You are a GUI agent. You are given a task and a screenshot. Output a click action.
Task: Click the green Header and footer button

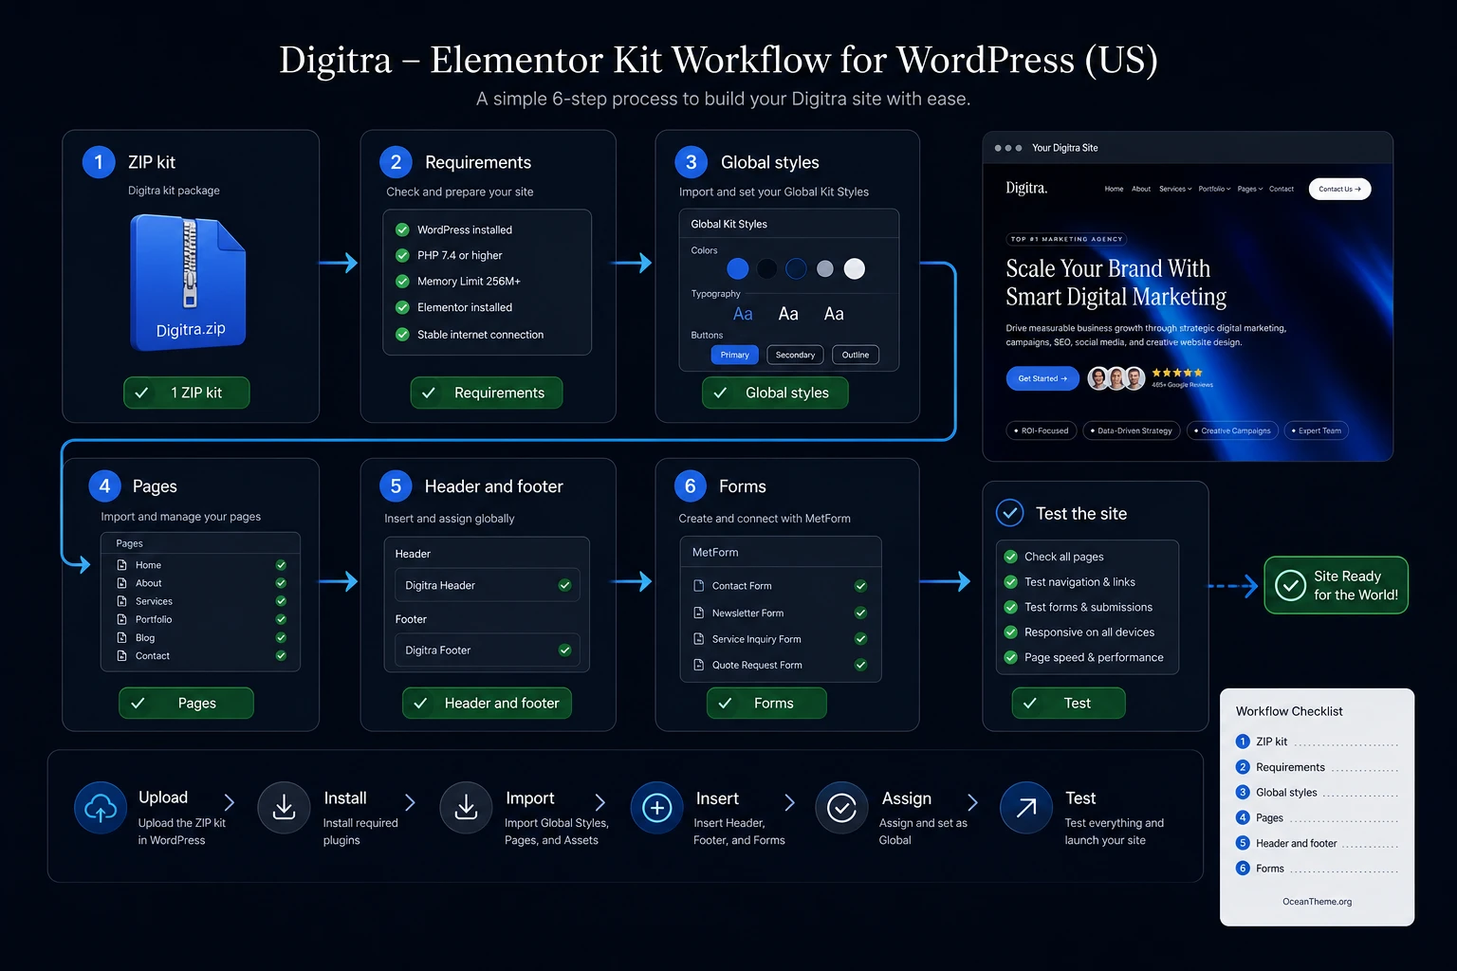tap(487, 703)
